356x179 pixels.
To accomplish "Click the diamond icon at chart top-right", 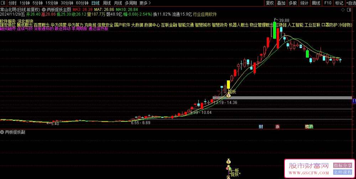I will pyautogui.click(x=342, y=10).
